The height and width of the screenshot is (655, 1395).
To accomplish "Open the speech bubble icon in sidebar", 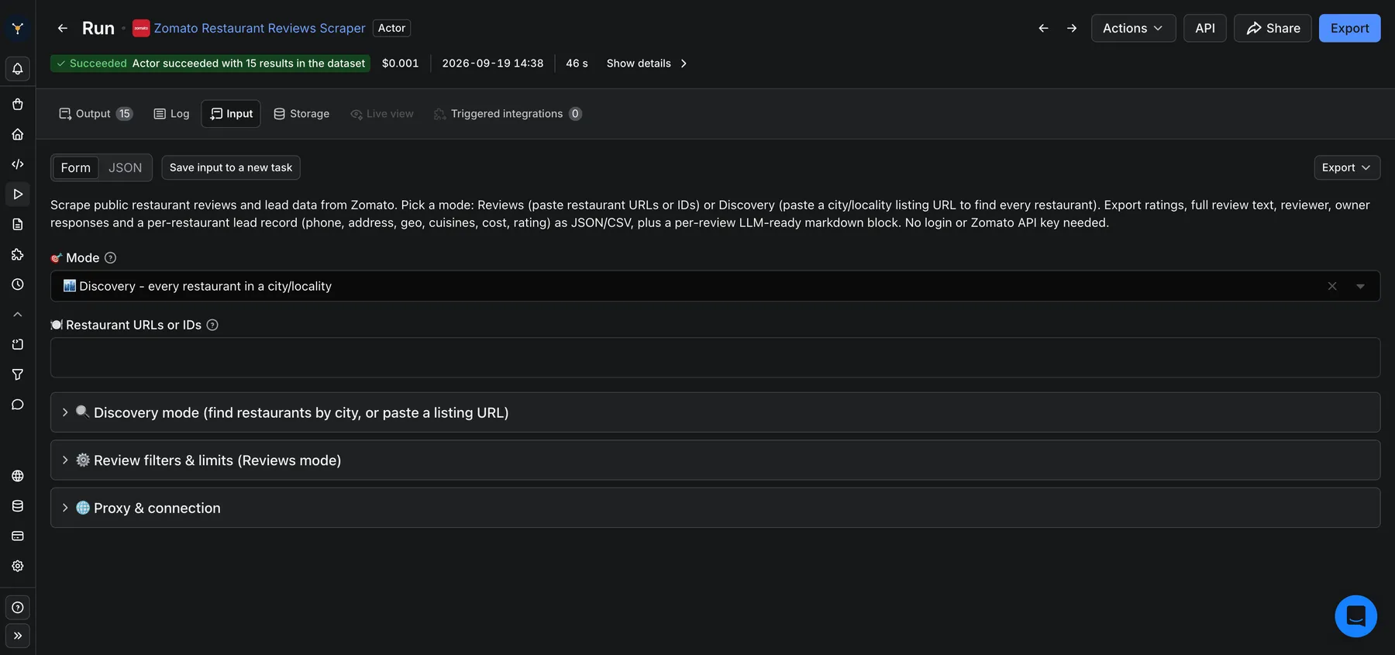I will tap(17, 405).
